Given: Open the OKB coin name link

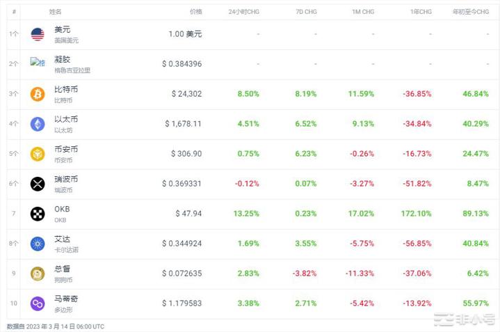Looking at the screenshot, I should (62, 209).
